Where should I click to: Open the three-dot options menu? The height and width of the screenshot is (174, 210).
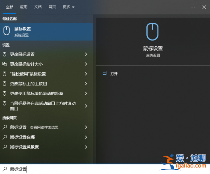coord(193,7)
